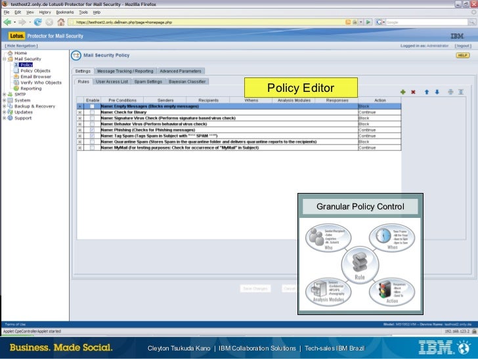The image size is (478, 359).
Task: Switch to Message Tracking / Reporting tab
Action: [x=125, y=71]
